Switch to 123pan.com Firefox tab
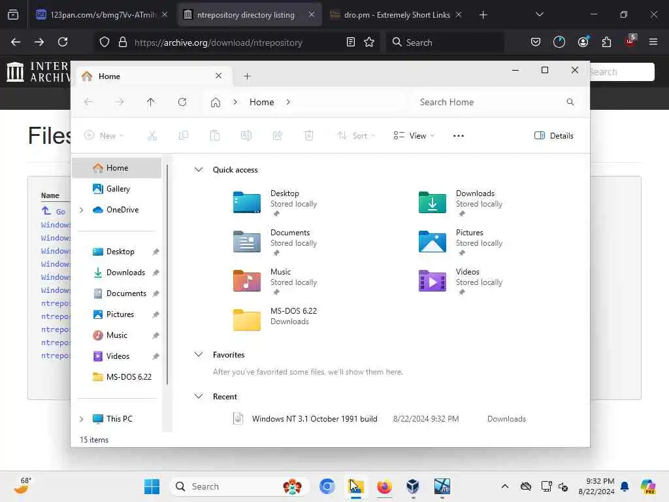The height and width of the screenshot is (502, 669). 102,14
